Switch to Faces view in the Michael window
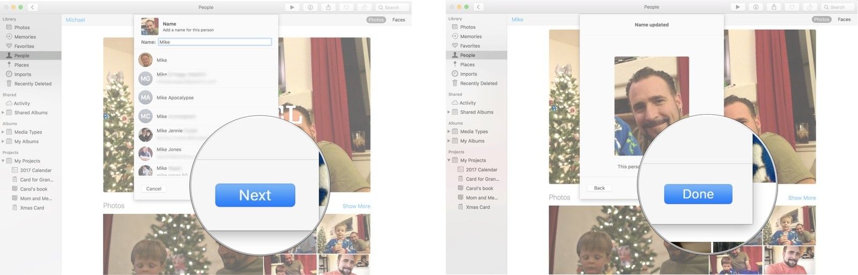 point(398,20)
